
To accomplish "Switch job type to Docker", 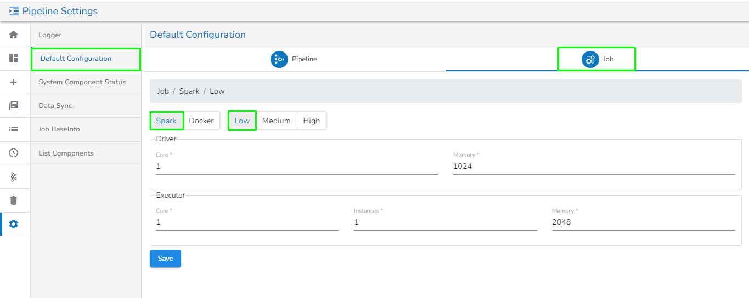I will [201, 121].
